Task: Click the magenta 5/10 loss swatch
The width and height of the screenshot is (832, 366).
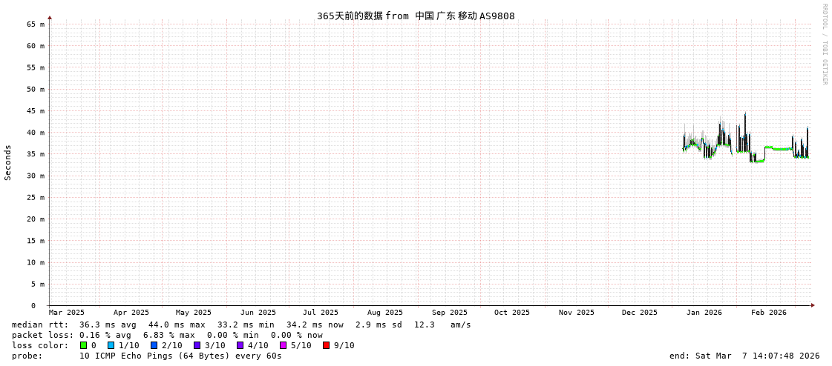Action: click(284, 345)
